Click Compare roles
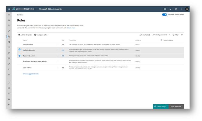Image resolution: width=202 pixels, height=121 pixels. click(41, 35)
